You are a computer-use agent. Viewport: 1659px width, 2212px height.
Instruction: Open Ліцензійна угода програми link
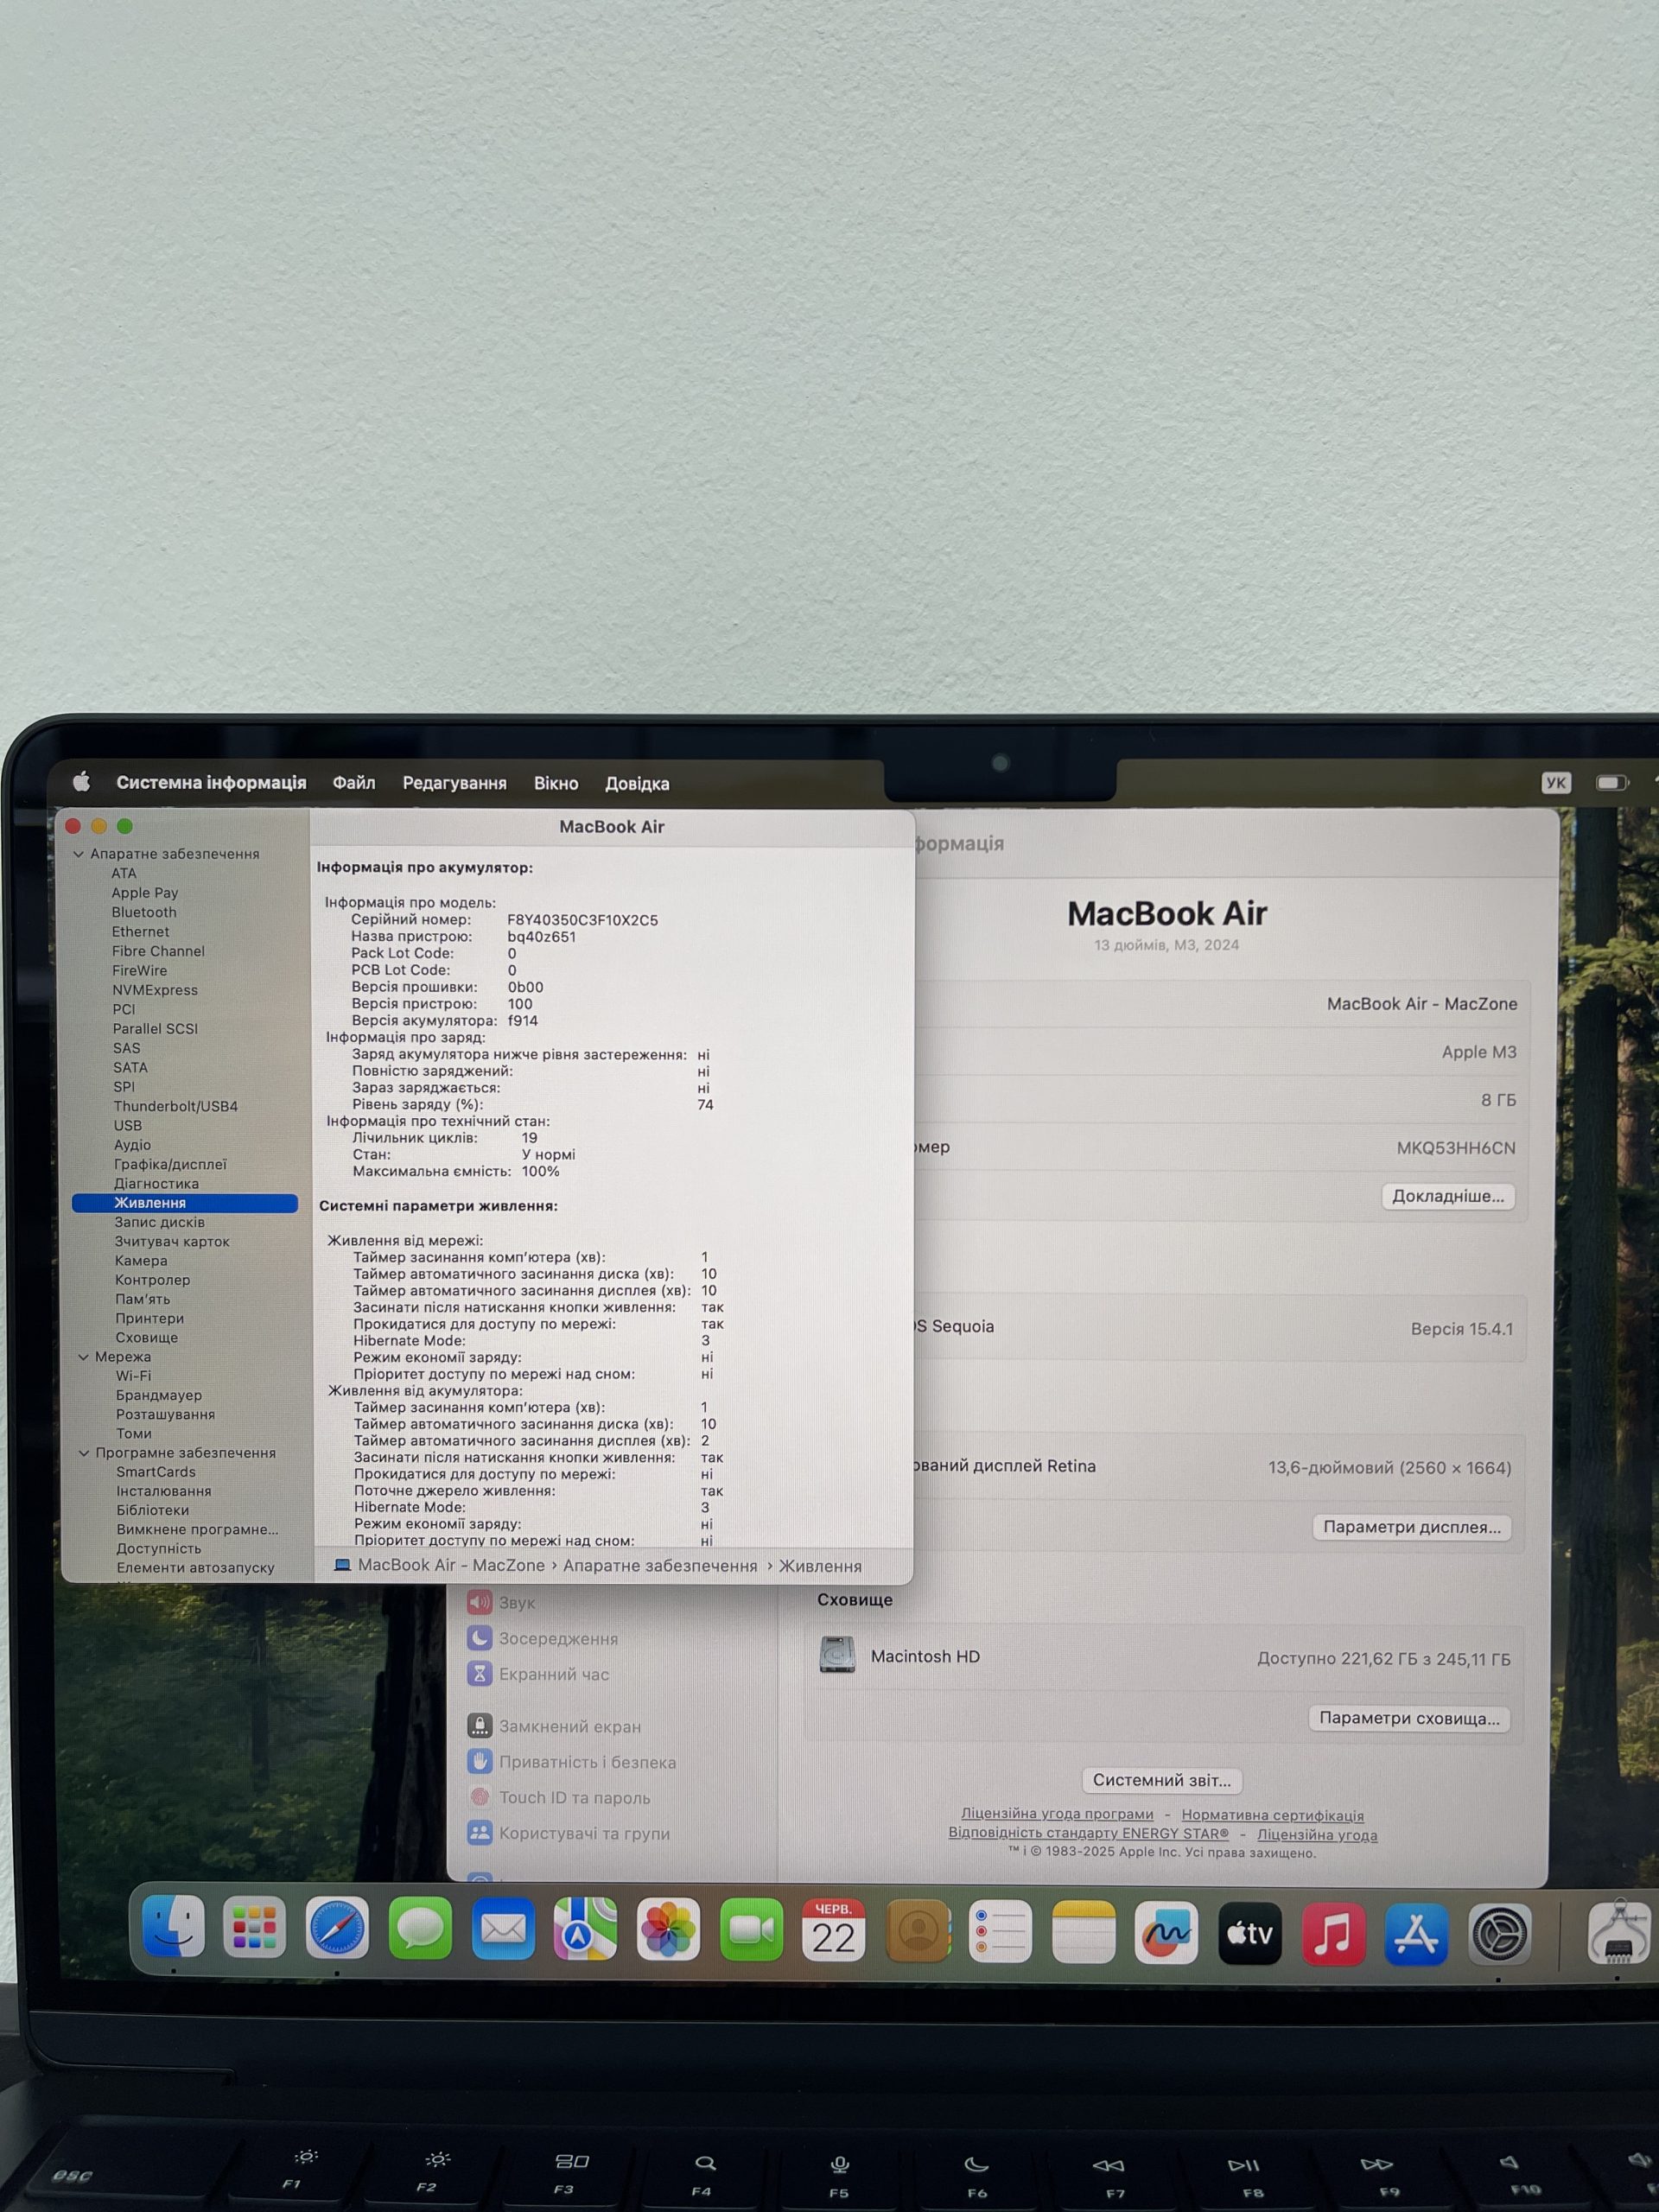coord(1057,1813)
